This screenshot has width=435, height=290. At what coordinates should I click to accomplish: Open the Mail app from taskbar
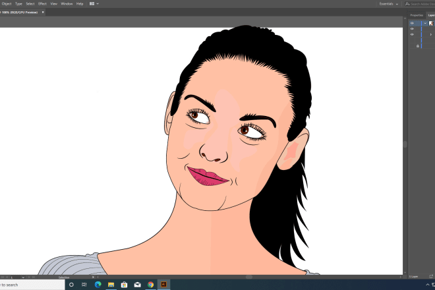(x=137, y=285)
